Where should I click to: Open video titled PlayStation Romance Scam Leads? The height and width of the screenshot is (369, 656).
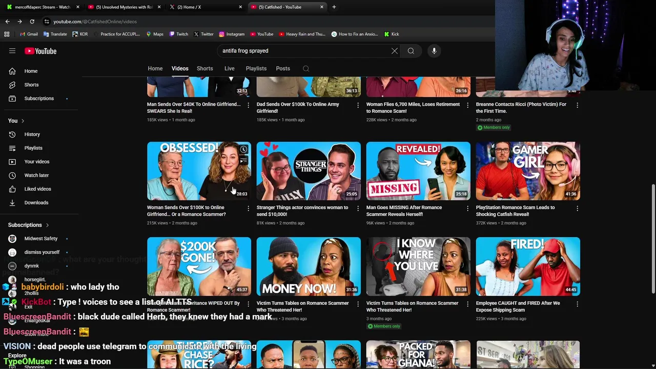[x=516, y=211]
